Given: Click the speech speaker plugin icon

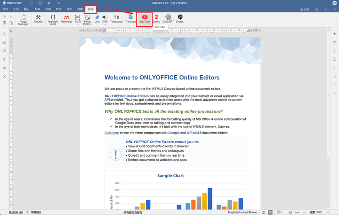Looking at the screenshot, I should tap(105, 17).
